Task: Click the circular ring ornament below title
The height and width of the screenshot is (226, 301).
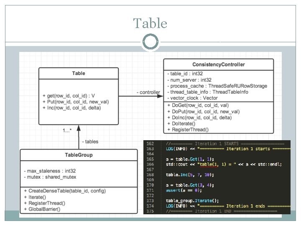Action: (x=150, y=41)
